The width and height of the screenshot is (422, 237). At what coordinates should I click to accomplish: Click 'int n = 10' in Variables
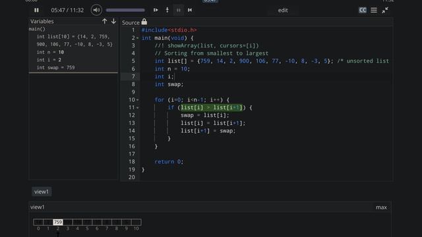(x=50, y=52)
